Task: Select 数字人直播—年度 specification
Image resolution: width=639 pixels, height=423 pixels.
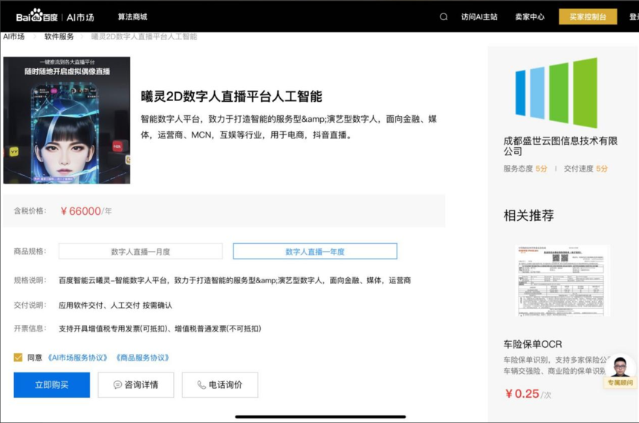Action: coord(315,251)
